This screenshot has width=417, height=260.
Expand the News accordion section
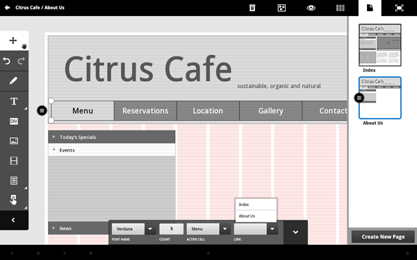tap(78, 228)
